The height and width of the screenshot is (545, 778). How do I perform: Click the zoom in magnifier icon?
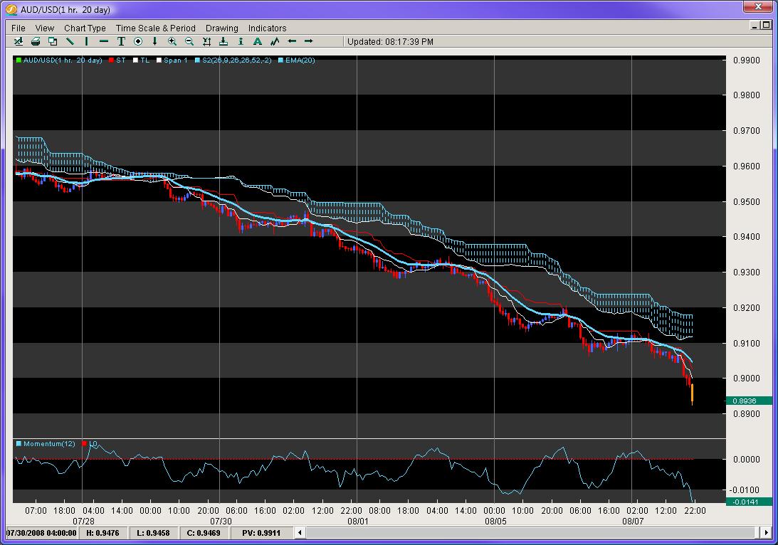172,41
